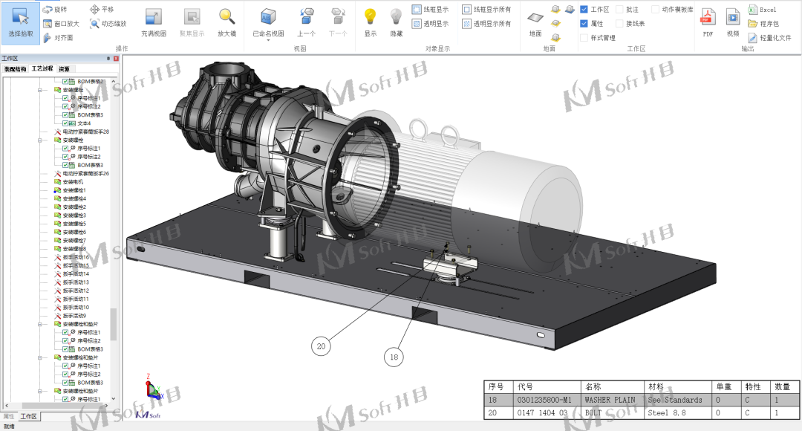Select the 平移 pan tool

click(102, 9)
